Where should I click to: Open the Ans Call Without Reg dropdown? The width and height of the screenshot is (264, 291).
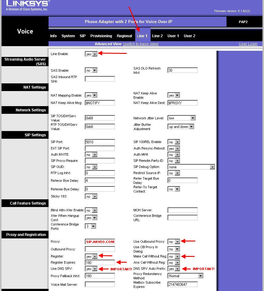tap(174, 263)
